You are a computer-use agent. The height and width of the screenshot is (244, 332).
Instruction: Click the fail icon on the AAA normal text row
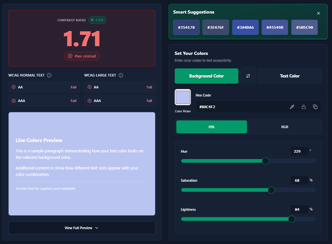(13, 100)
